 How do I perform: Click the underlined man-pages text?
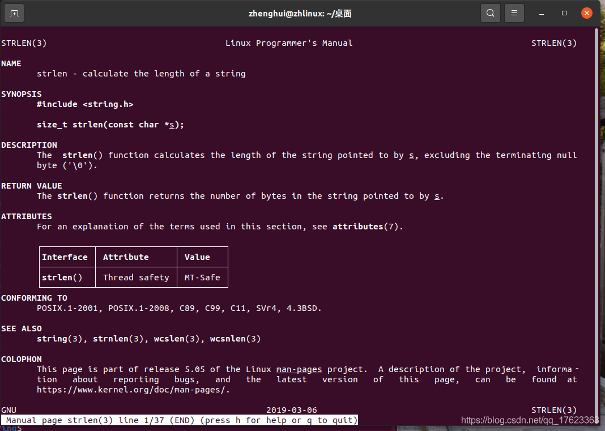click(x=299, y=370)
